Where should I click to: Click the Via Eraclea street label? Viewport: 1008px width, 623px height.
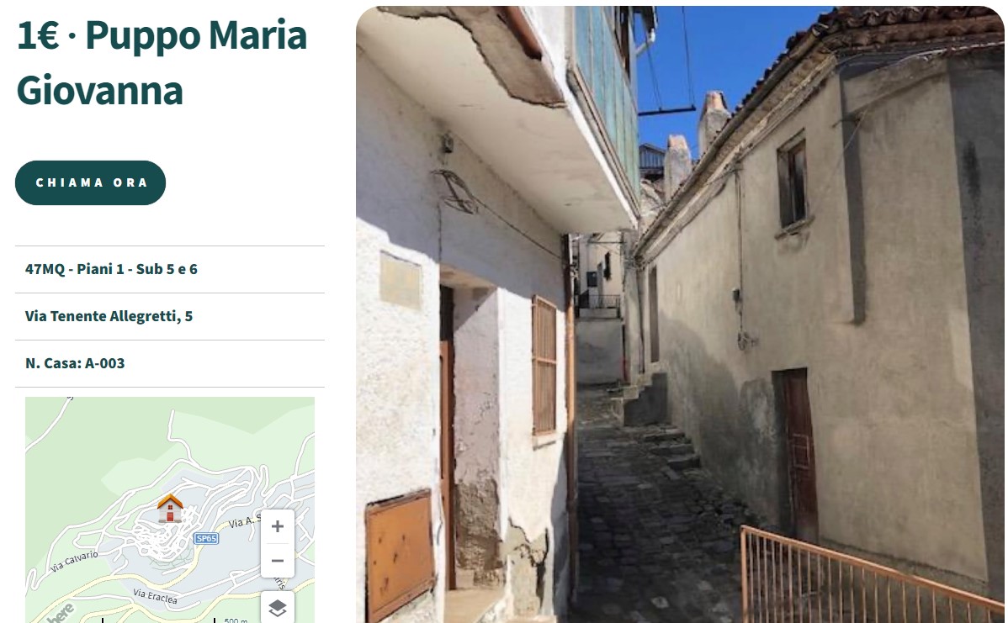(x=155, y=596)
